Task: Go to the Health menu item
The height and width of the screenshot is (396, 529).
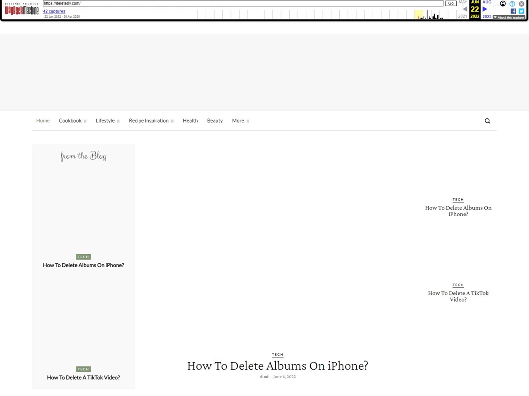Action: (190, 121)
